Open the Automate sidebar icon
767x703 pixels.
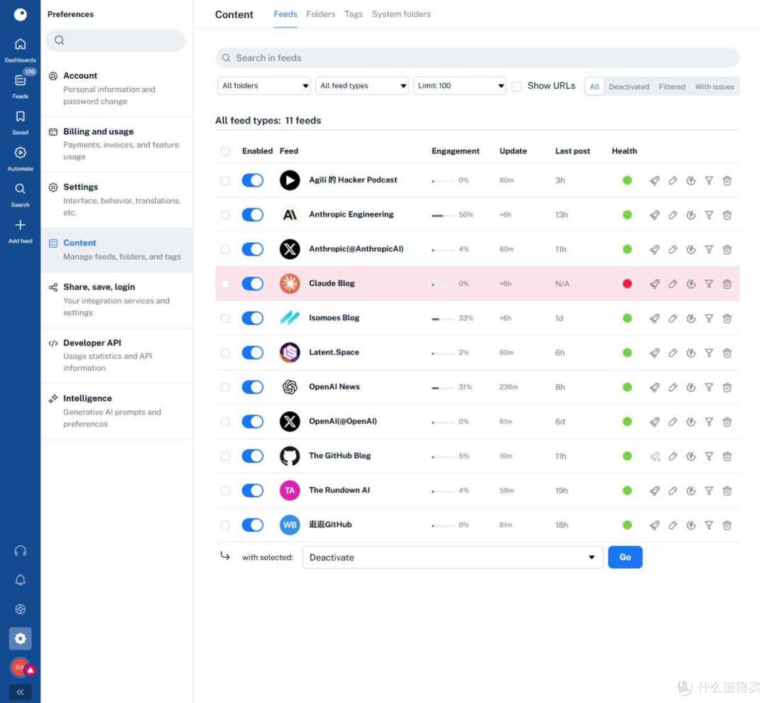[x=20, y=158]
